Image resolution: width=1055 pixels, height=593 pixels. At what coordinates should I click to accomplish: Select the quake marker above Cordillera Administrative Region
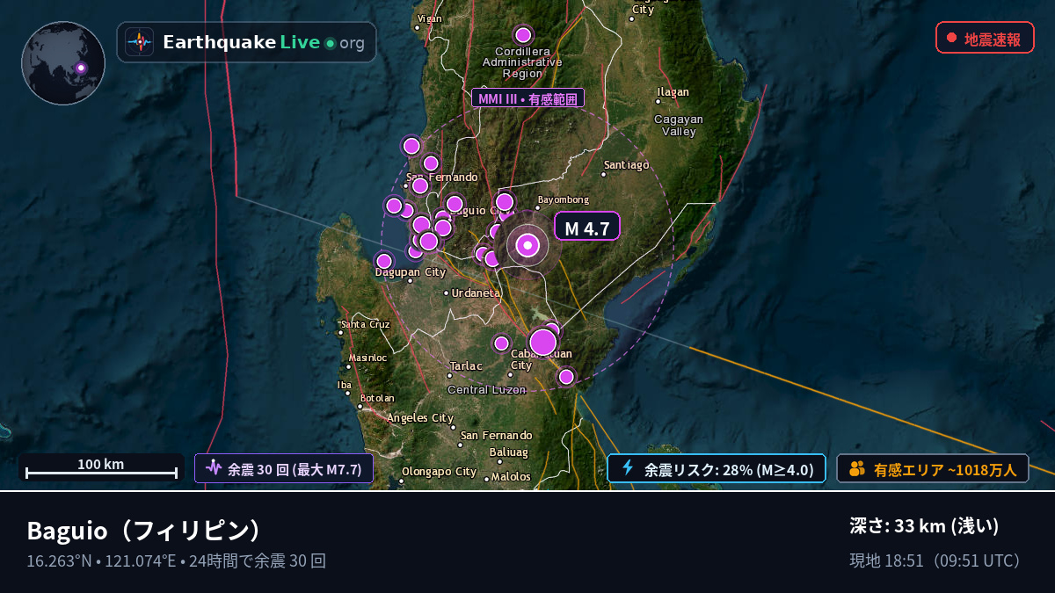coord(523,35)
